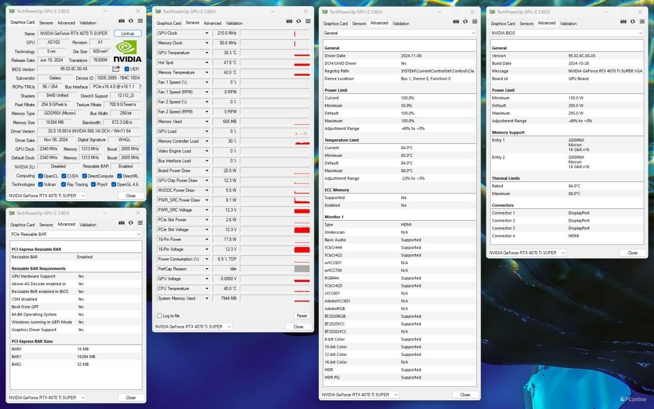Open Graphics Card tab in Sensors window
Screen dimensions: 654x409
pos(169,23)
